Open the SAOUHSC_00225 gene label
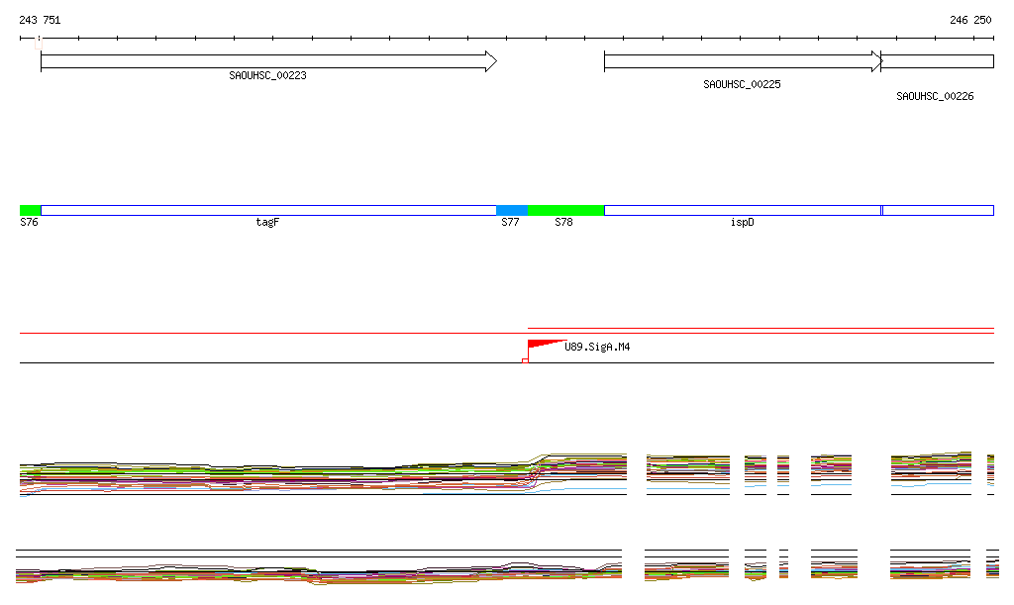The image size is (1014, 605). (x=742, y=85)
